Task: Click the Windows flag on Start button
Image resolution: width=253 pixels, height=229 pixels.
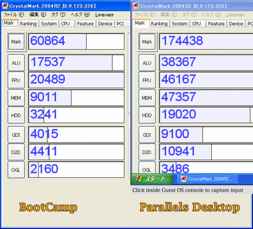Action: pyautogui.click(x=139, y=179)
